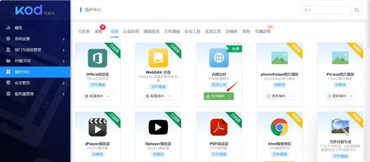
Task: Select 插件中心 in the sidebar
Action: coord(35,72)
